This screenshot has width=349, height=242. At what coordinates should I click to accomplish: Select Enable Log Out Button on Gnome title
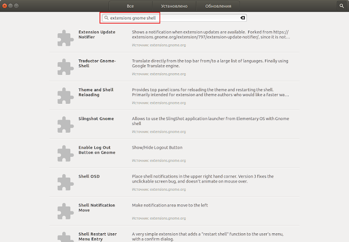[97, 150]
